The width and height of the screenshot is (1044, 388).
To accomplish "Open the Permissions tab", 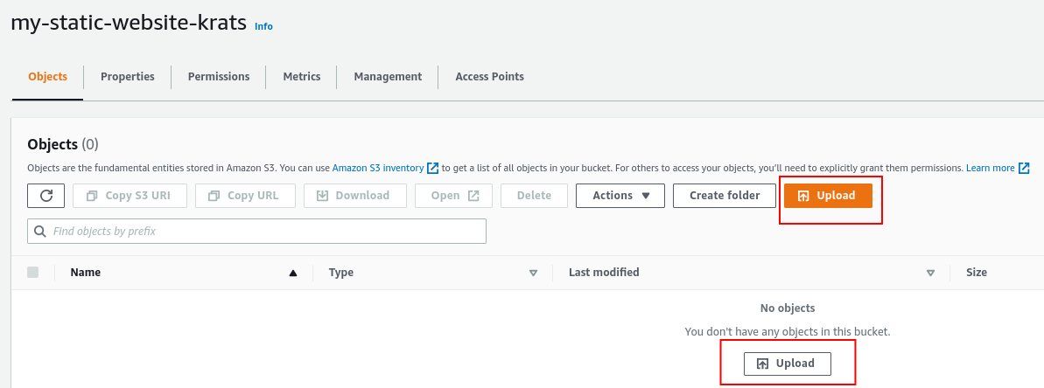I will click(x=219, y=76).
